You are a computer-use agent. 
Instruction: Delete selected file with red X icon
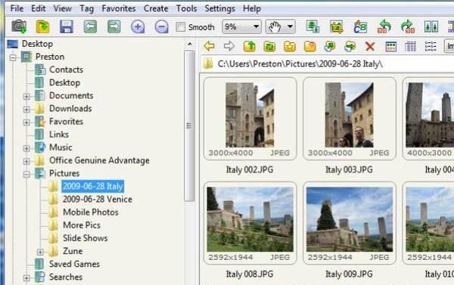point(370,46)
